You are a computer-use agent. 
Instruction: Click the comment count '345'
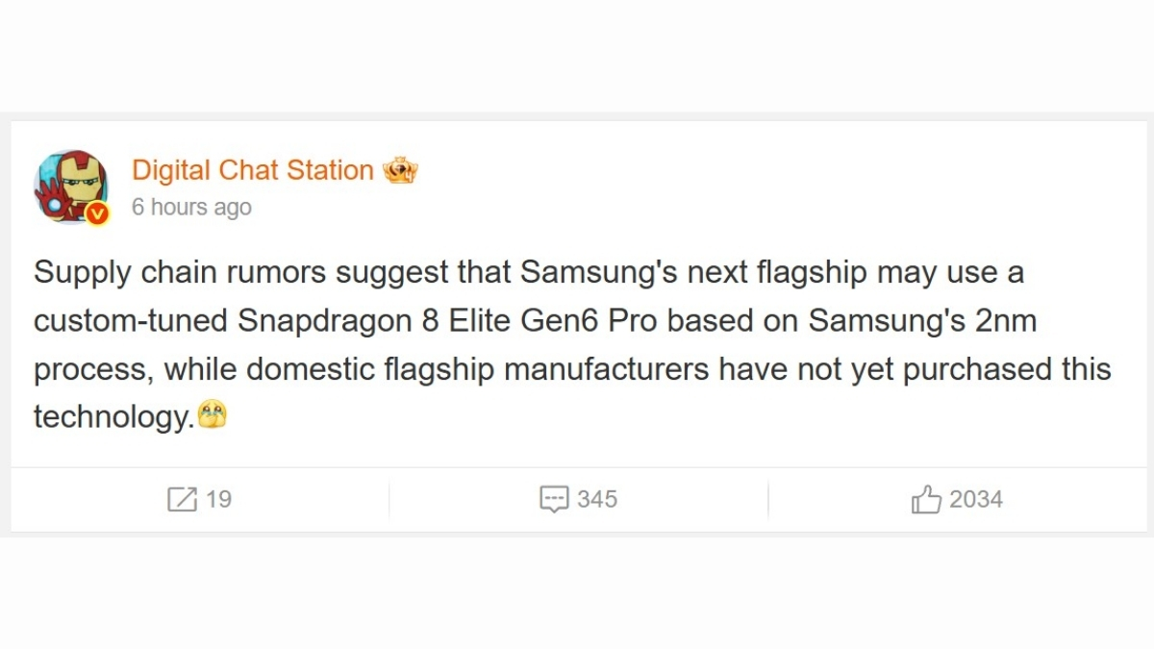pos(596,499)
